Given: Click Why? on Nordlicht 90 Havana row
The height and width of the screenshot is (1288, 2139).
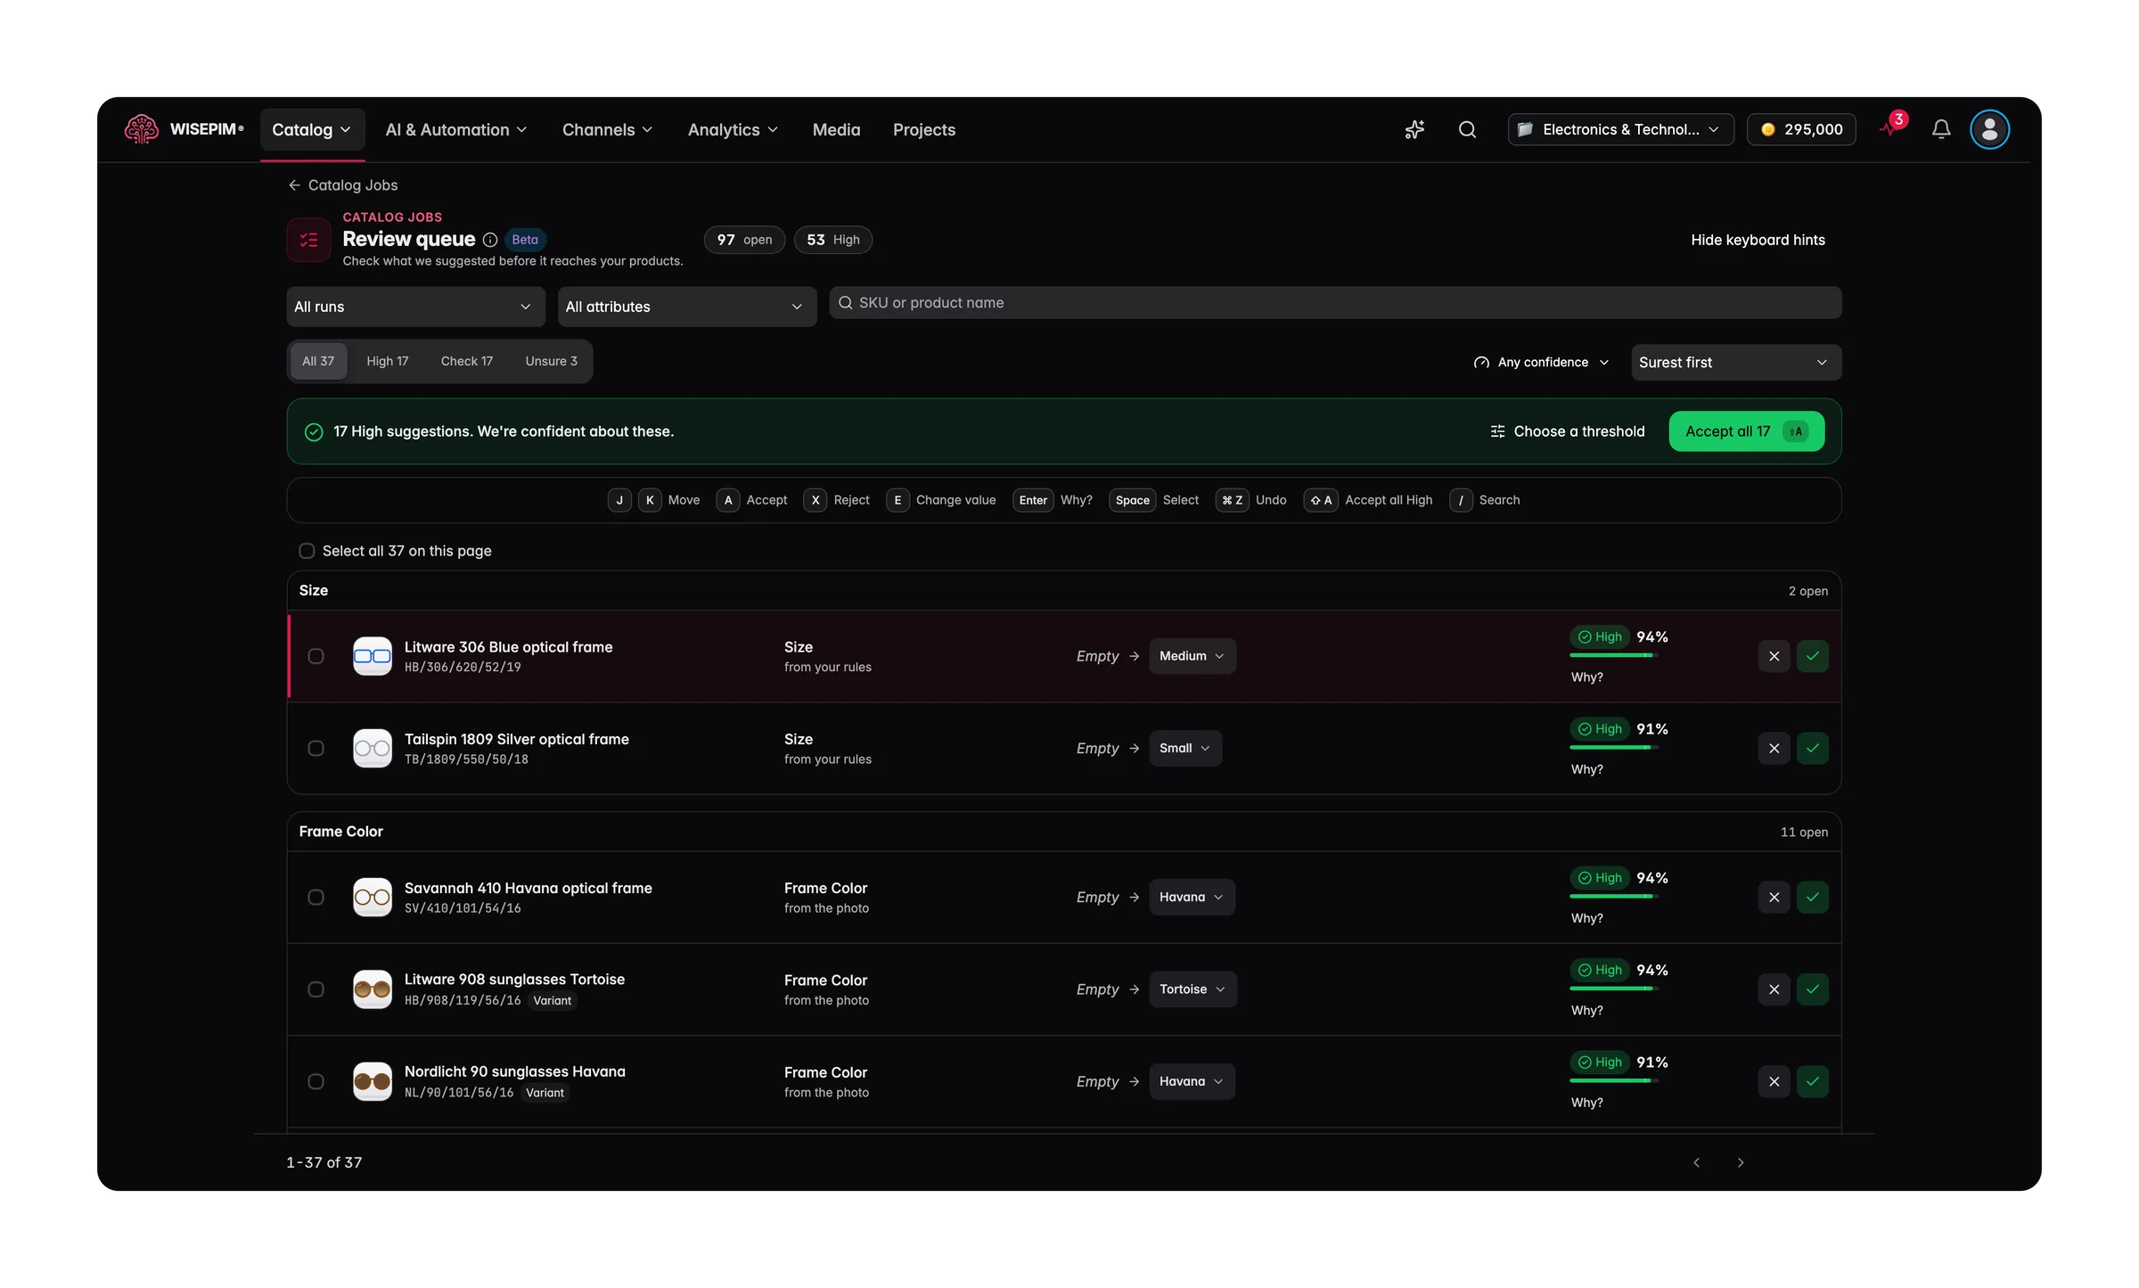Looking at the screenshot, I should [x=1586, y=1103].
